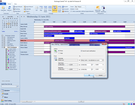This screenshot has width=135, height=105.
Task: Open the Account view
Action: pyautogui.click(x=65, y=9)
